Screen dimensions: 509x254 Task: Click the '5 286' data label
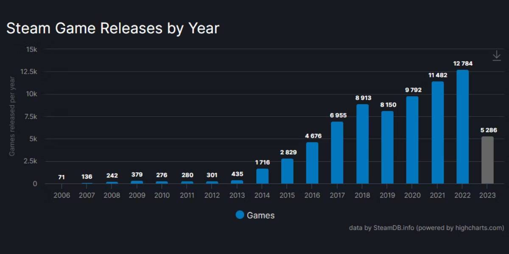pyautogui.click(x=488, y=130)
